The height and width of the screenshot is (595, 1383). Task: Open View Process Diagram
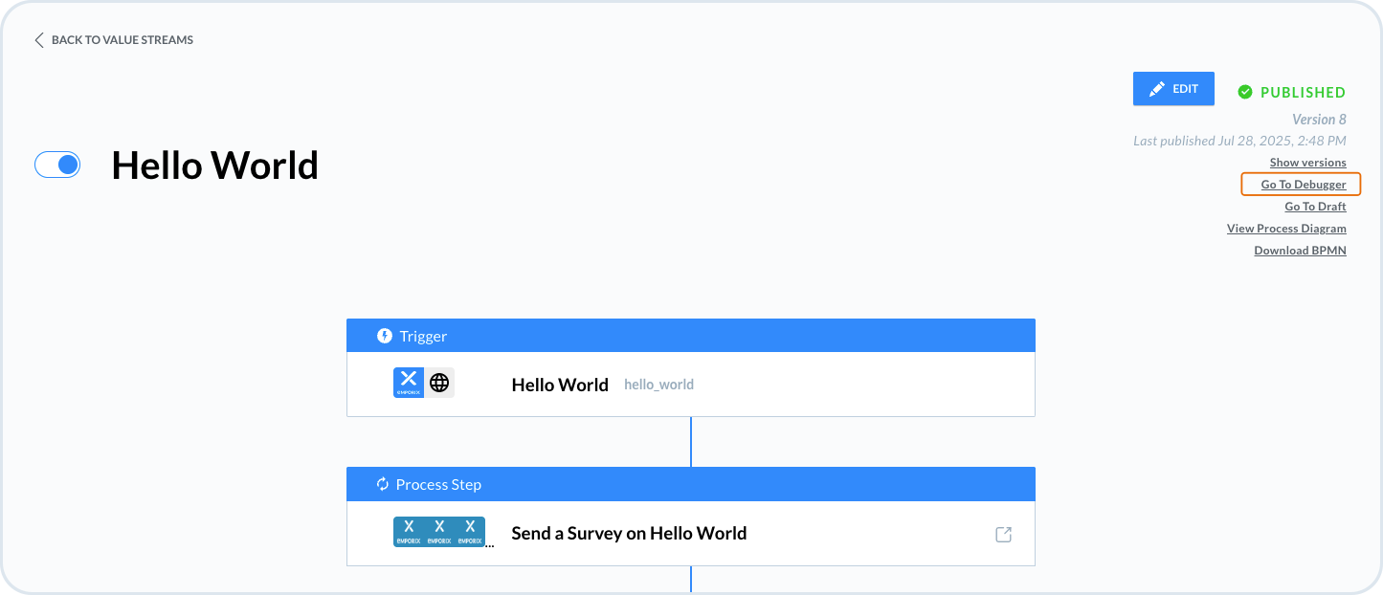tap(1286, 229)
